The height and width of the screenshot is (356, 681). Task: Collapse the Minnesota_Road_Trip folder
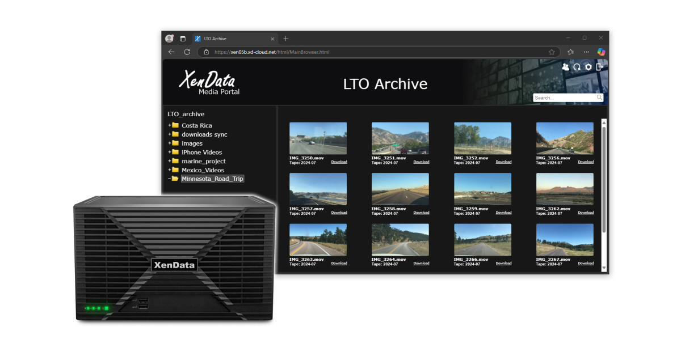coord(169,179)
